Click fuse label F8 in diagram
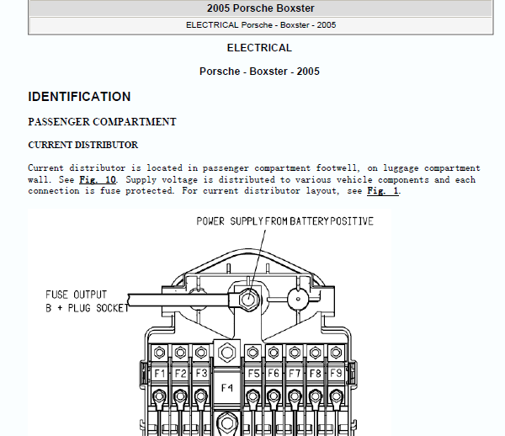 click(315, 374)
